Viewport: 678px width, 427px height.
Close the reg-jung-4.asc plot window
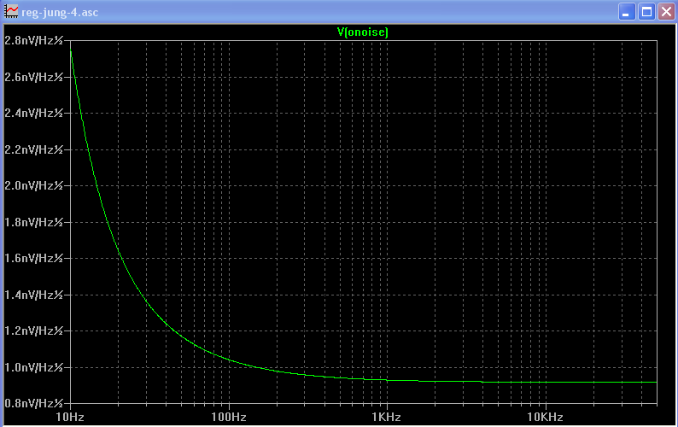tap(666, 12)
